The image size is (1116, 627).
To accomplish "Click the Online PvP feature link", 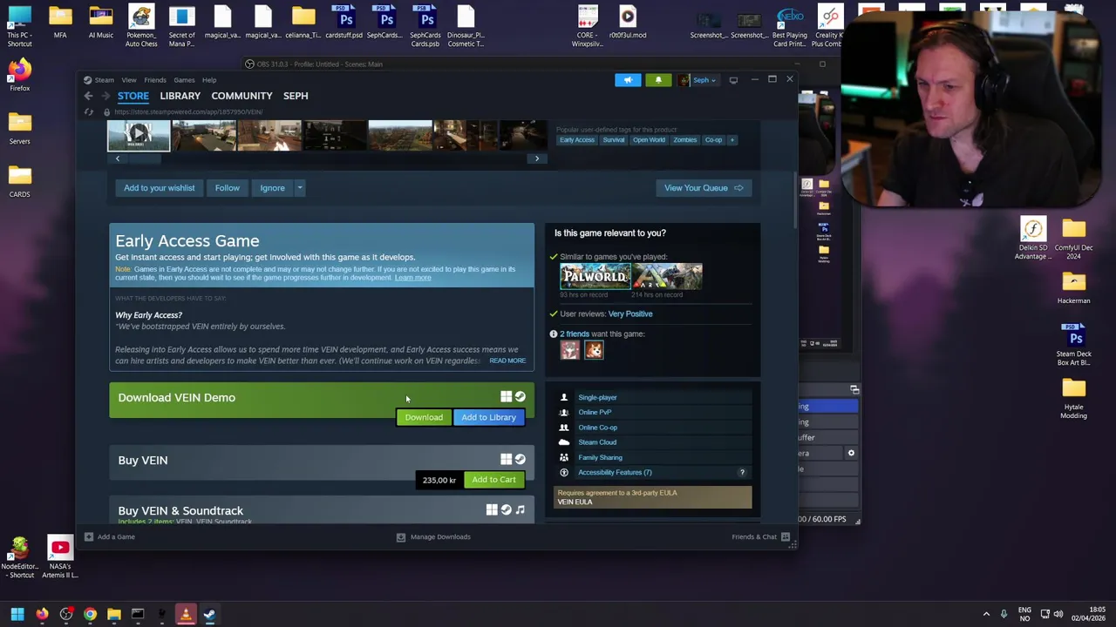I will tap(595, 412).
